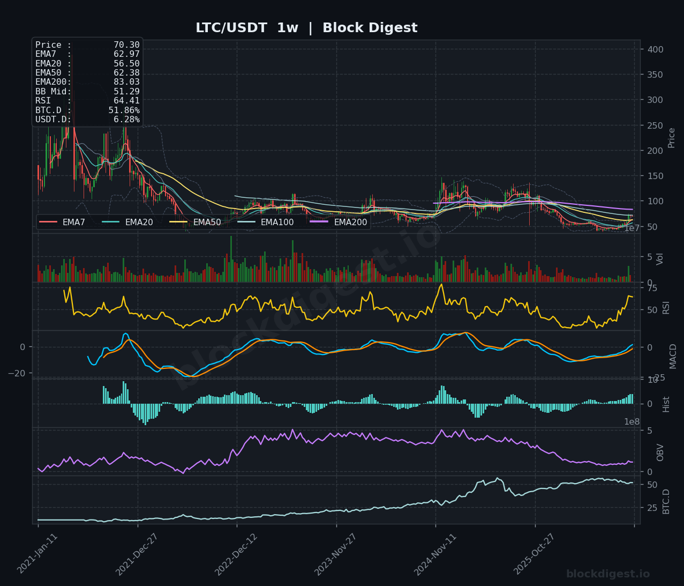The image size is (684, 586).
Task: Click the 2021-Jan-11 date label
Action: [x=37, y=554]
